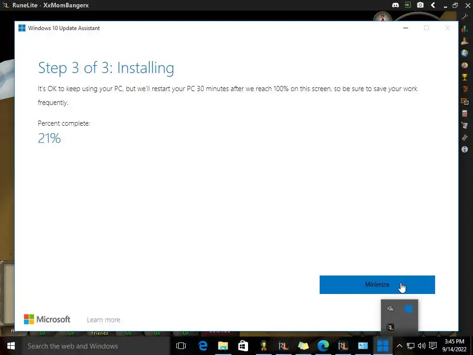Click the RuneLite taskbar icon right after new Edge
This screenshot has height=355, width=473.
pos(343,346)
